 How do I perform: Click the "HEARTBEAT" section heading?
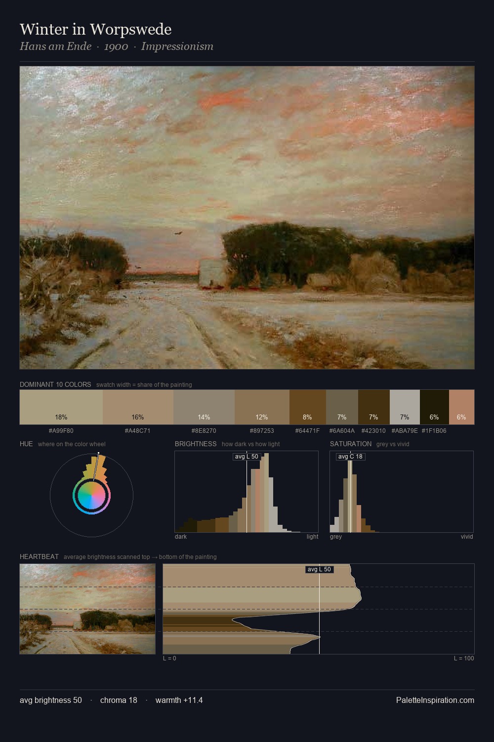(x=39, y=556)
